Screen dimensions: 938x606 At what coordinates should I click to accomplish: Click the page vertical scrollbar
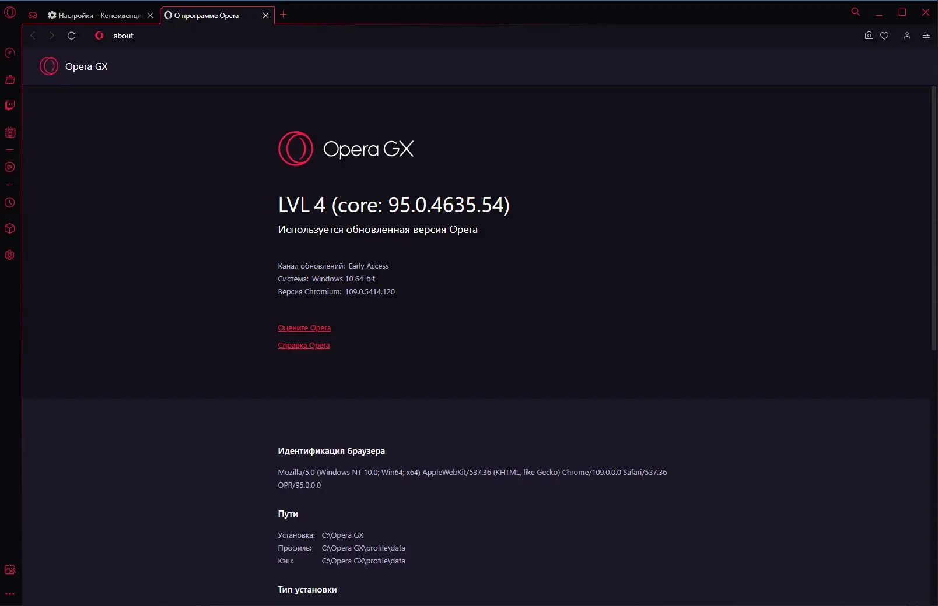[934, 218]
